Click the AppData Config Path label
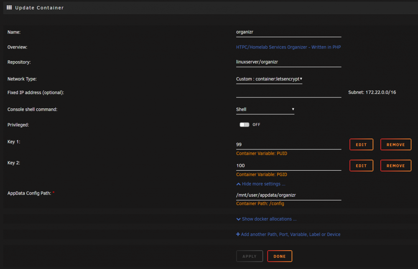The width and height of the screenshot is (418, 269). (x=29, y=193)
